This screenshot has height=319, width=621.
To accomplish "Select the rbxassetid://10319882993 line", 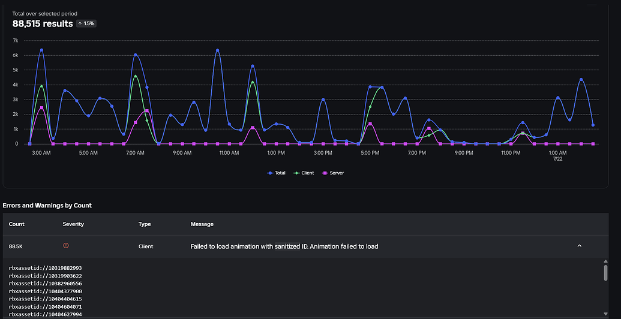I will (46, 267).
